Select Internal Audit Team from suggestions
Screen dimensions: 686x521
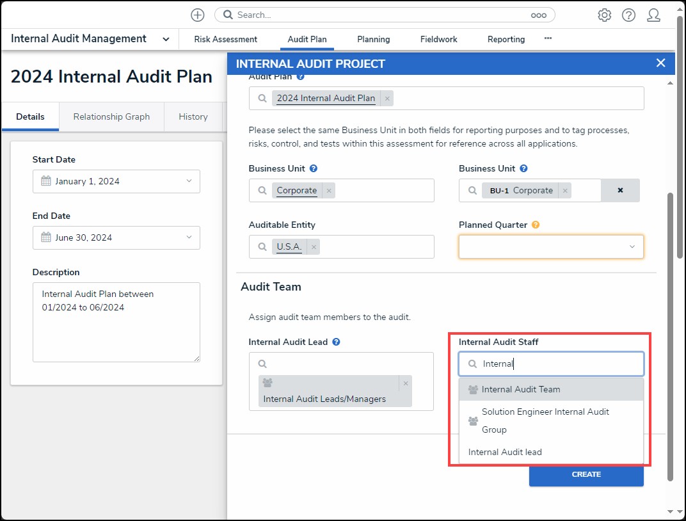click(521, 389)
